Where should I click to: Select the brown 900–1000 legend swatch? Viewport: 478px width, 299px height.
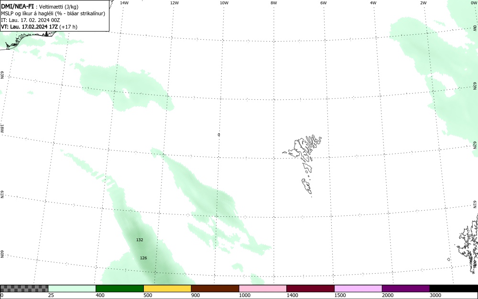pyautogui.click(x=215, y=288)
